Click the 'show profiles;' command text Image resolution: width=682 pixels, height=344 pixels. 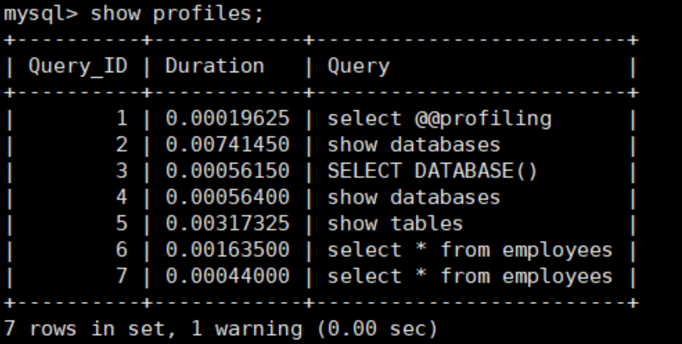177,14
